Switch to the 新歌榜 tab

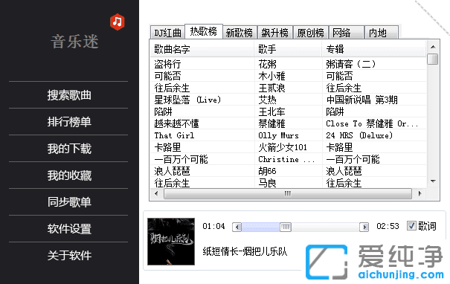click(240, 33)
